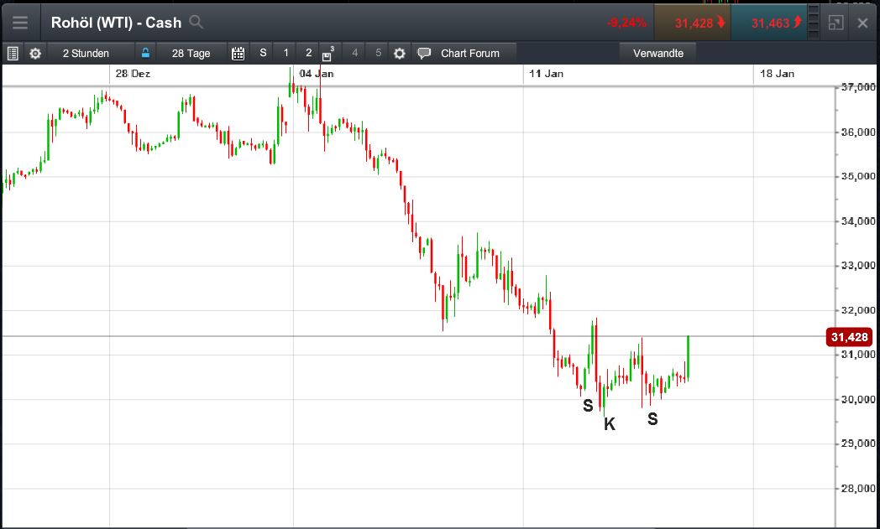
Task: Open the settings gear on the toolbar
Action: click(34, 53)
